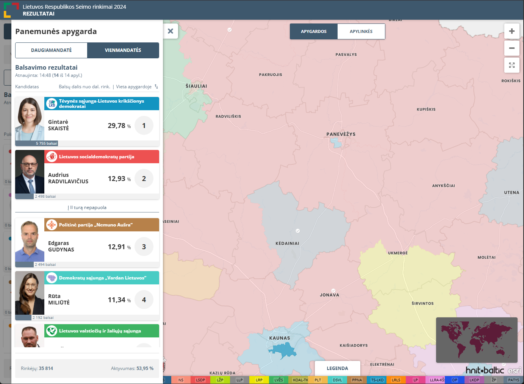Click the Aktyvumas 53,95 % statistic
The image size is (524, 384).
(132, 368)
